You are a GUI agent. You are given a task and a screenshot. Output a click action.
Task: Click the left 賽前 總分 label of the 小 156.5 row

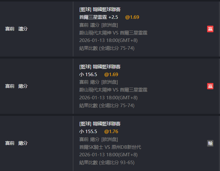point(16,86)
